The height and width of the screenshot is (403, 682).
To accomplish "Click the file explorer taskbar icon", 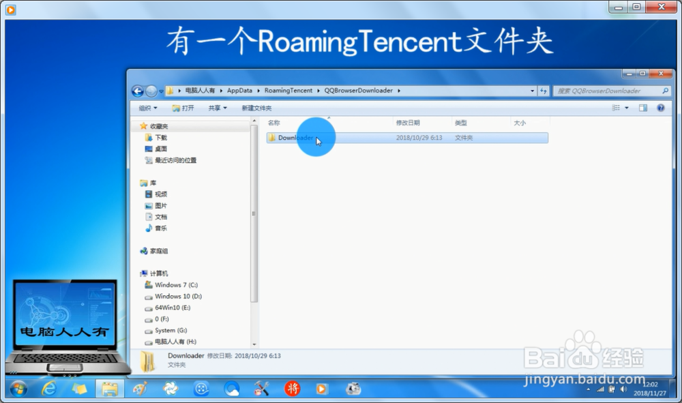I will pos(110,389).
